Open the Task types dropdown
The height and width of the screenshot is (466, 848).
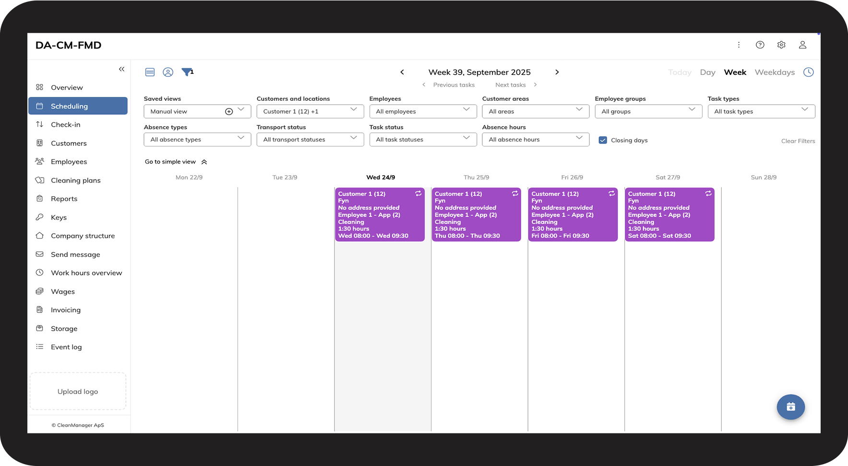(761, 111)
